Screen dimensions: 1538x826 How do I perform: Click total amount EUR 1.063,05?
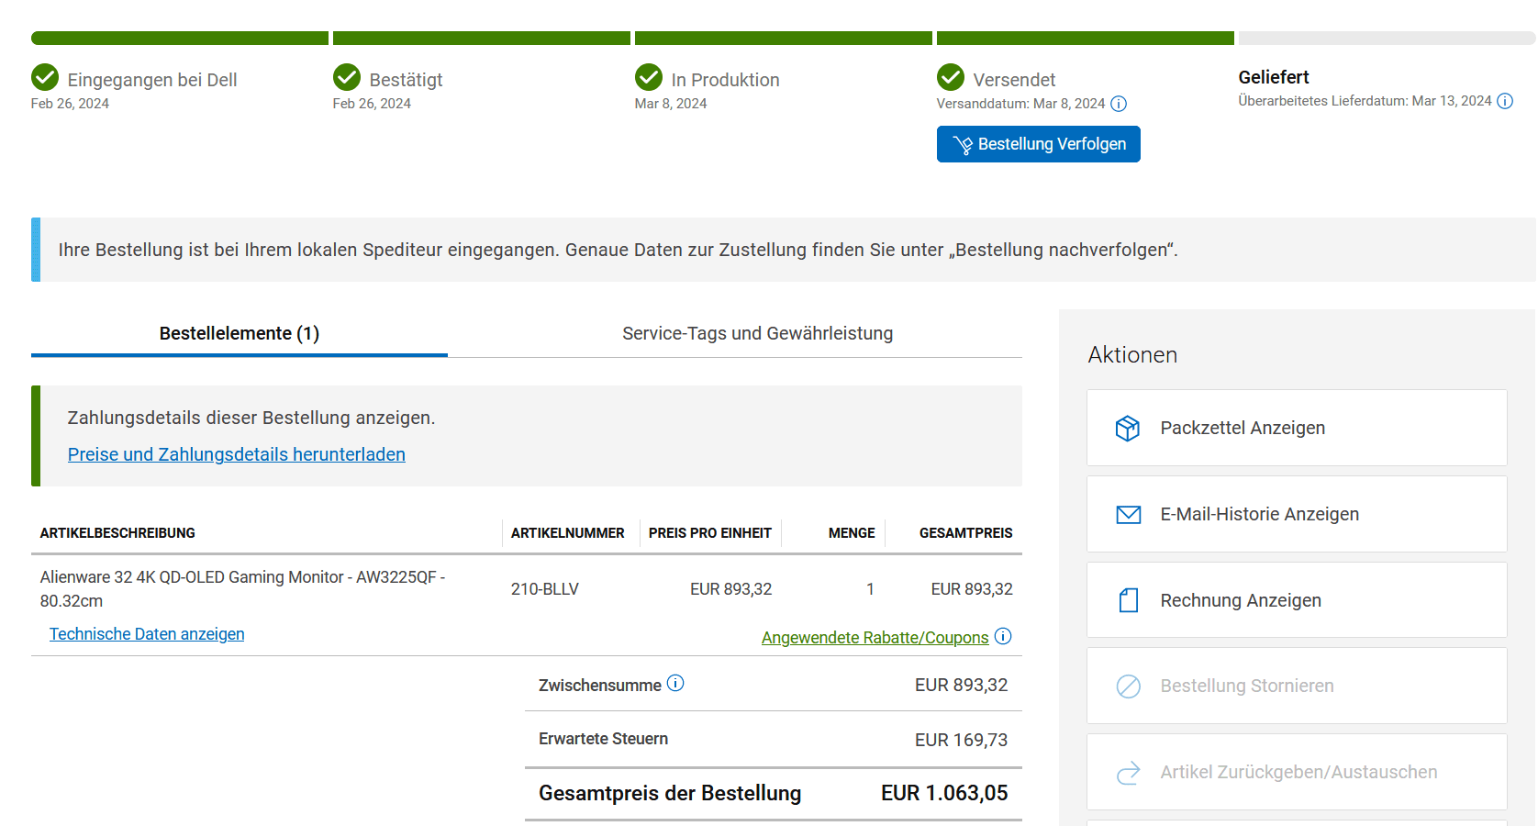(944, 793)
